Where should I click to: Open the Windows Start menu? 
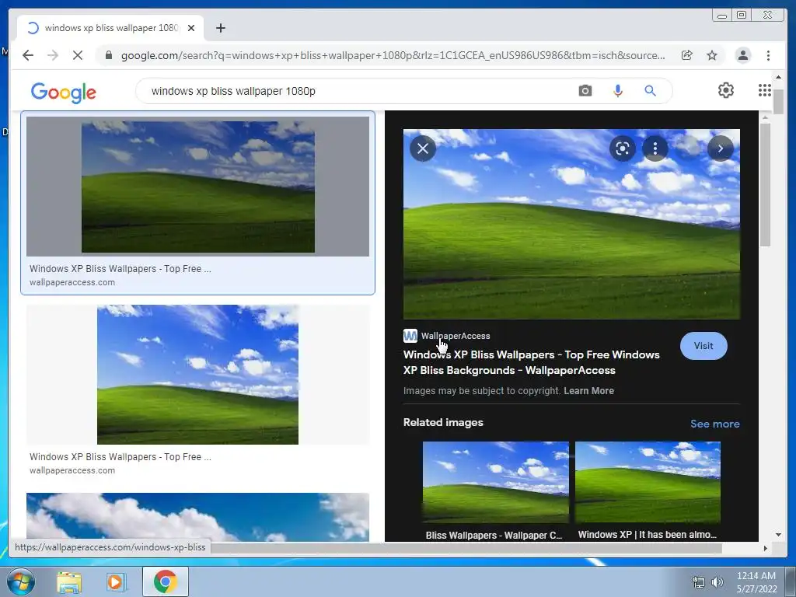point(21,581)
